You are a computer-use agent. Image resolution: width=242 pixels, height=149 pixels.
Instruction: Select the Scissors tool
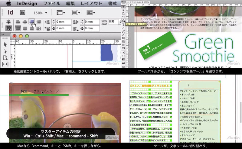coord(123,53)
